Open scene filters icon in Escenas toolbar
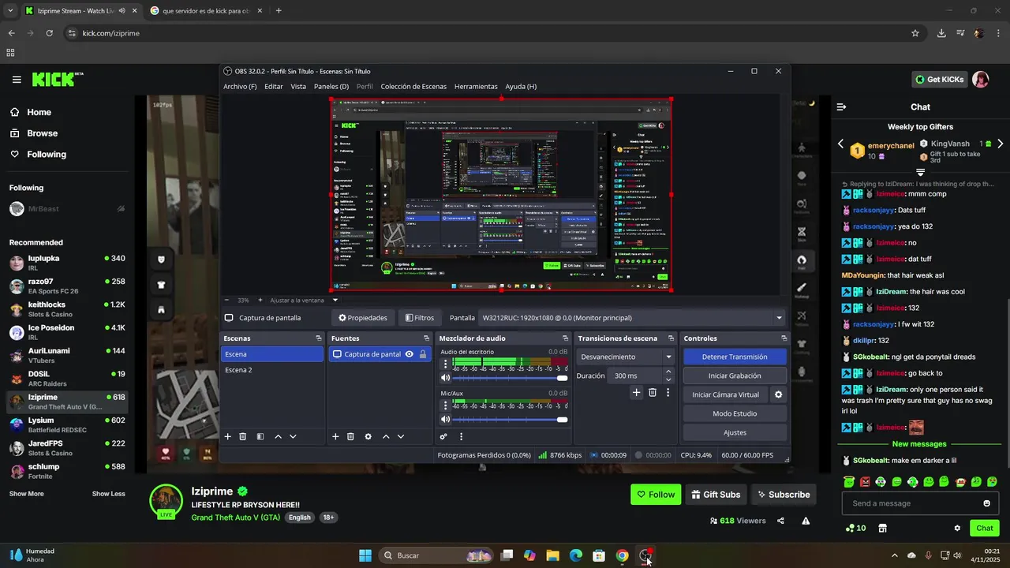The image size is (1010, 568). (260, 436)
